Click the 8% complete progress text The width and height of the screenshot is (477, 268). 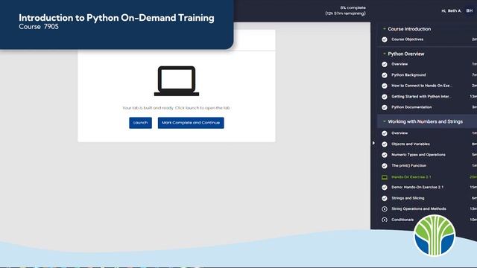click(x=353, y=7)
